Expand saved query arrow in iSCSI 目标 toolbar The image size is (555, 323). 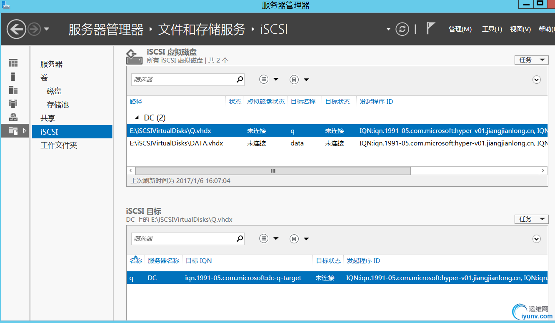tap(306, 239)
